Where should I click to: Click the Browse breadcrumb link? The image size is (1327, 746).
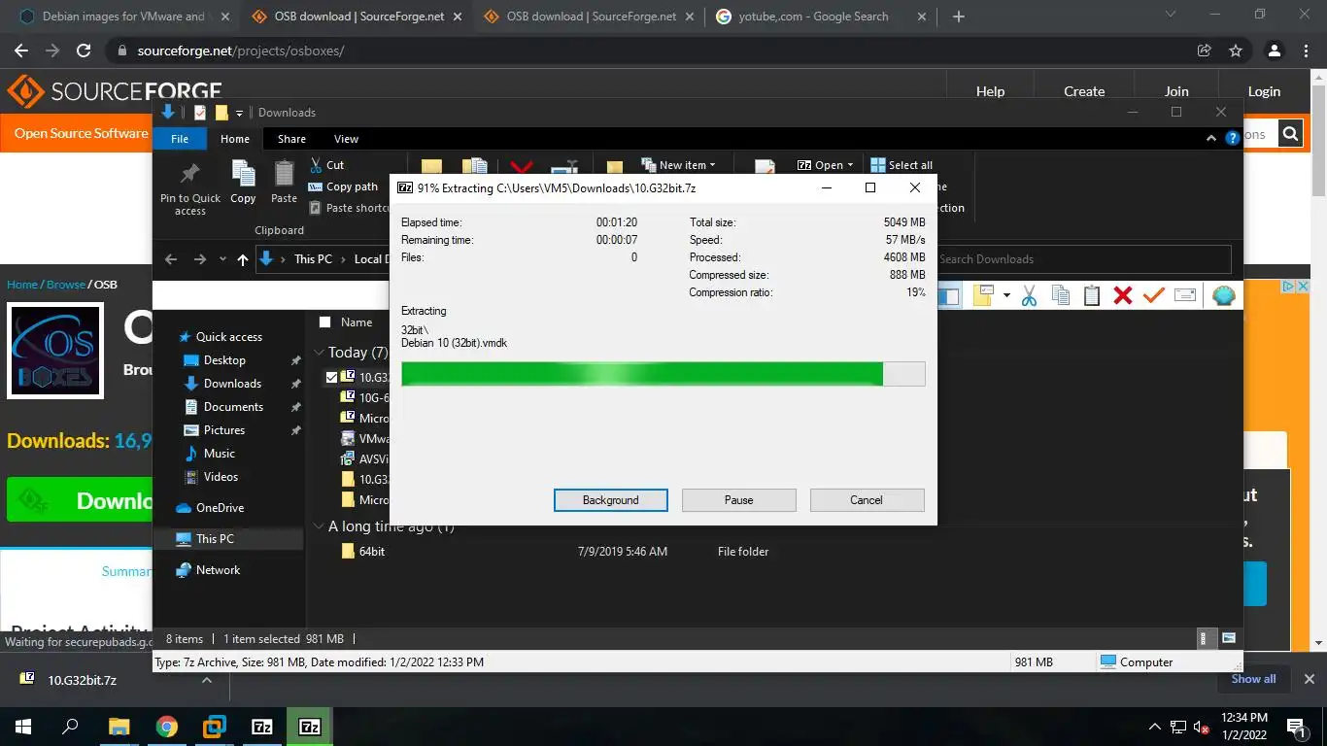click(x=66, y=285)
